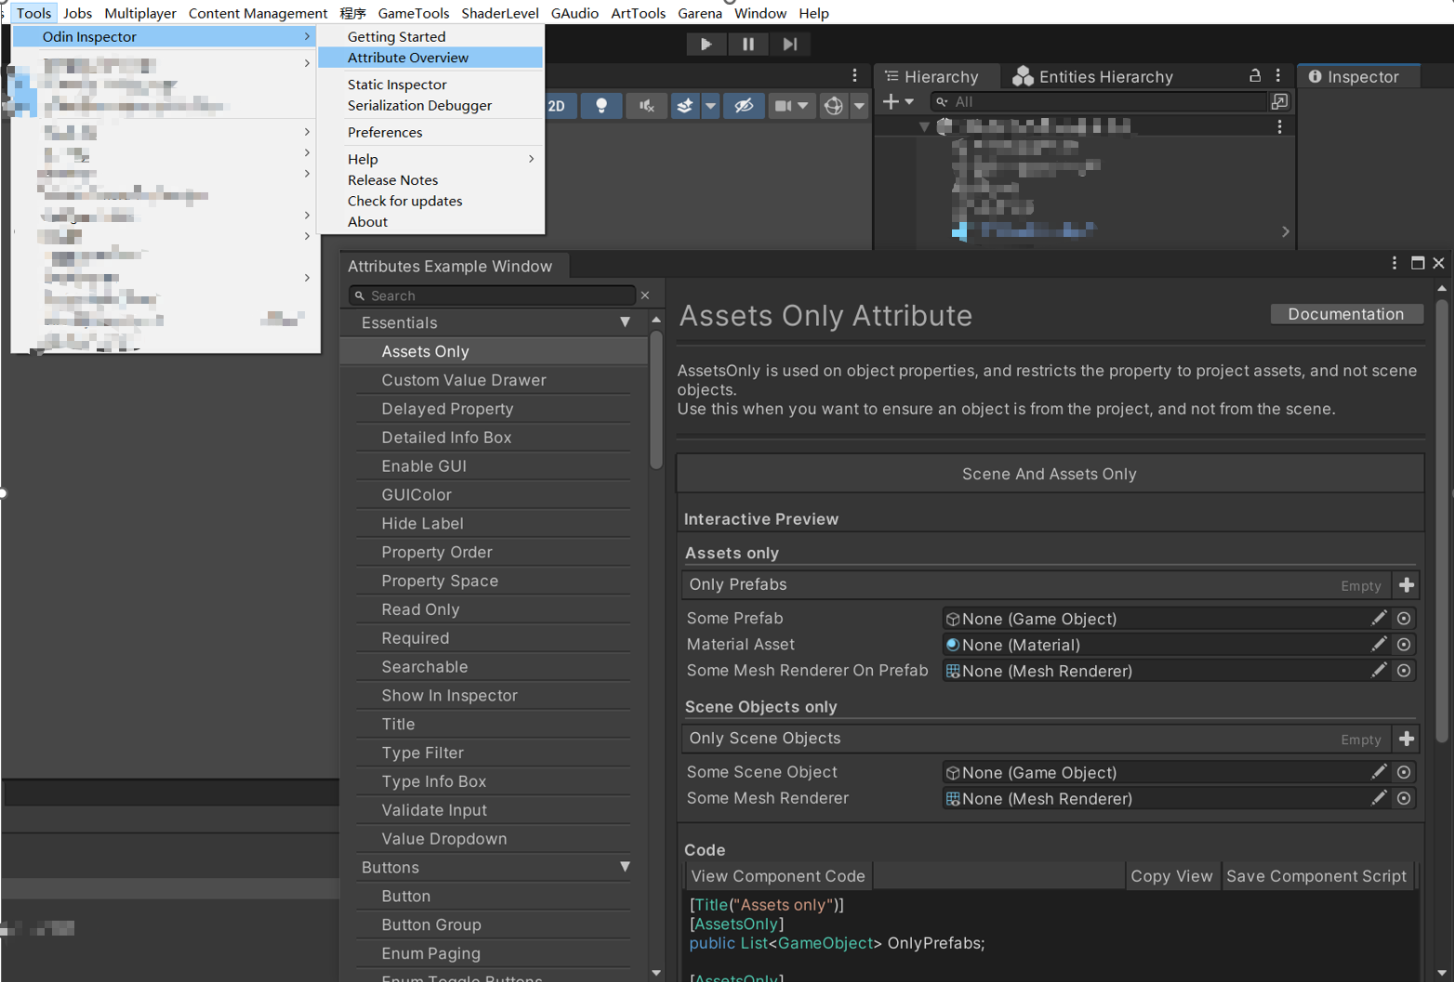Click the plus icon beside Only Prefabs
The height and width of the screenshot is (982, 1454).
point(1406,585)
